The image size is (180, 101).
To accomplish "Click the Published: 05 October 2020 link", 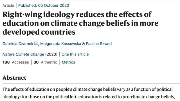I will tap(44, 6).
